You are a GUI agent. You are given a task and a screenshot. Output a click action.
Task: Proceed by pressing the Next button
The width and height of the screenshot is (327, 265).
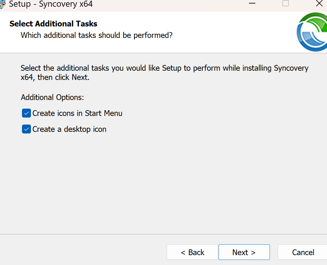(x=244, y=252)
